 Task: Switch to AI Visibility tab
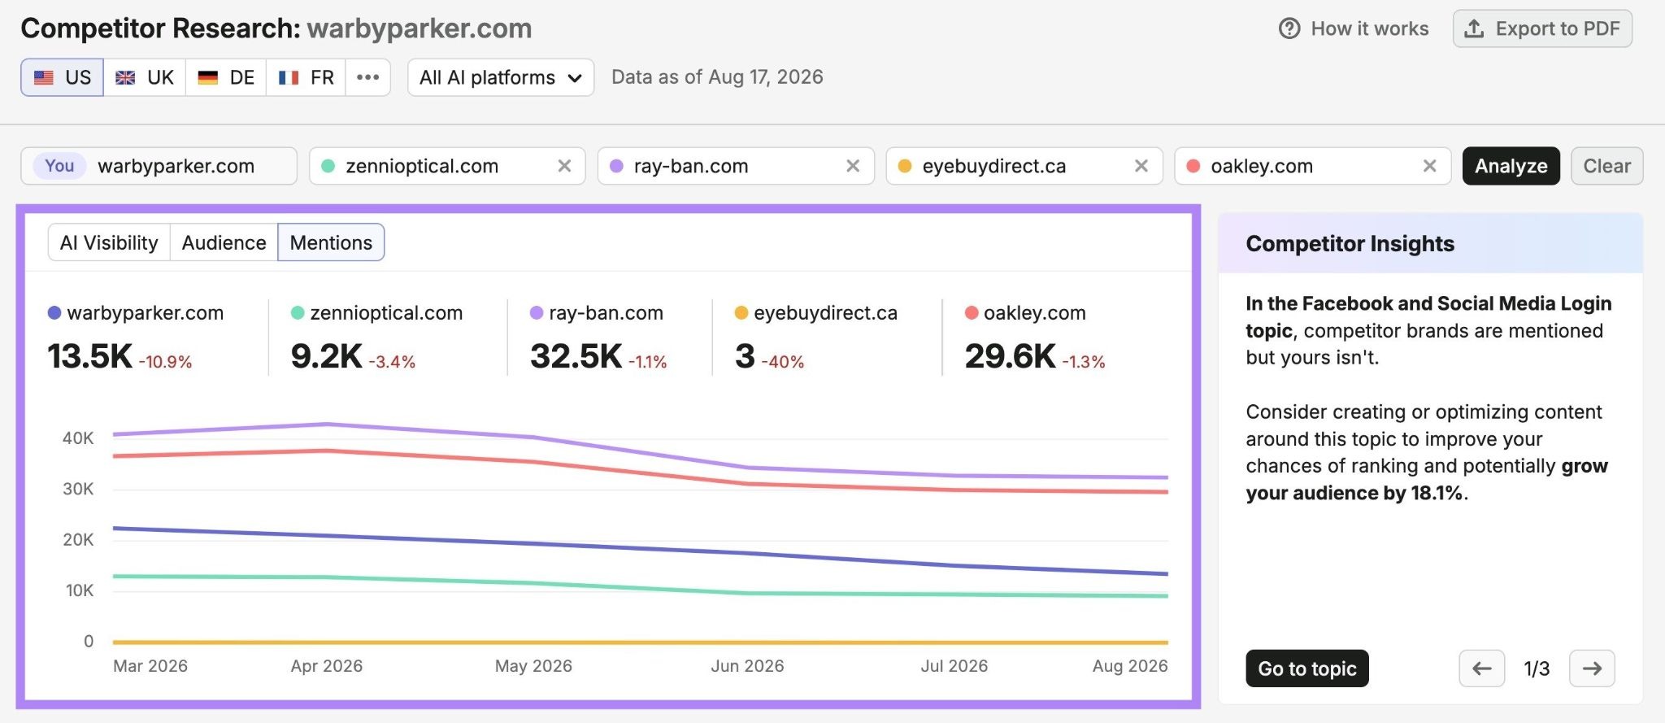pyautogui.click(x=109, y=242)
